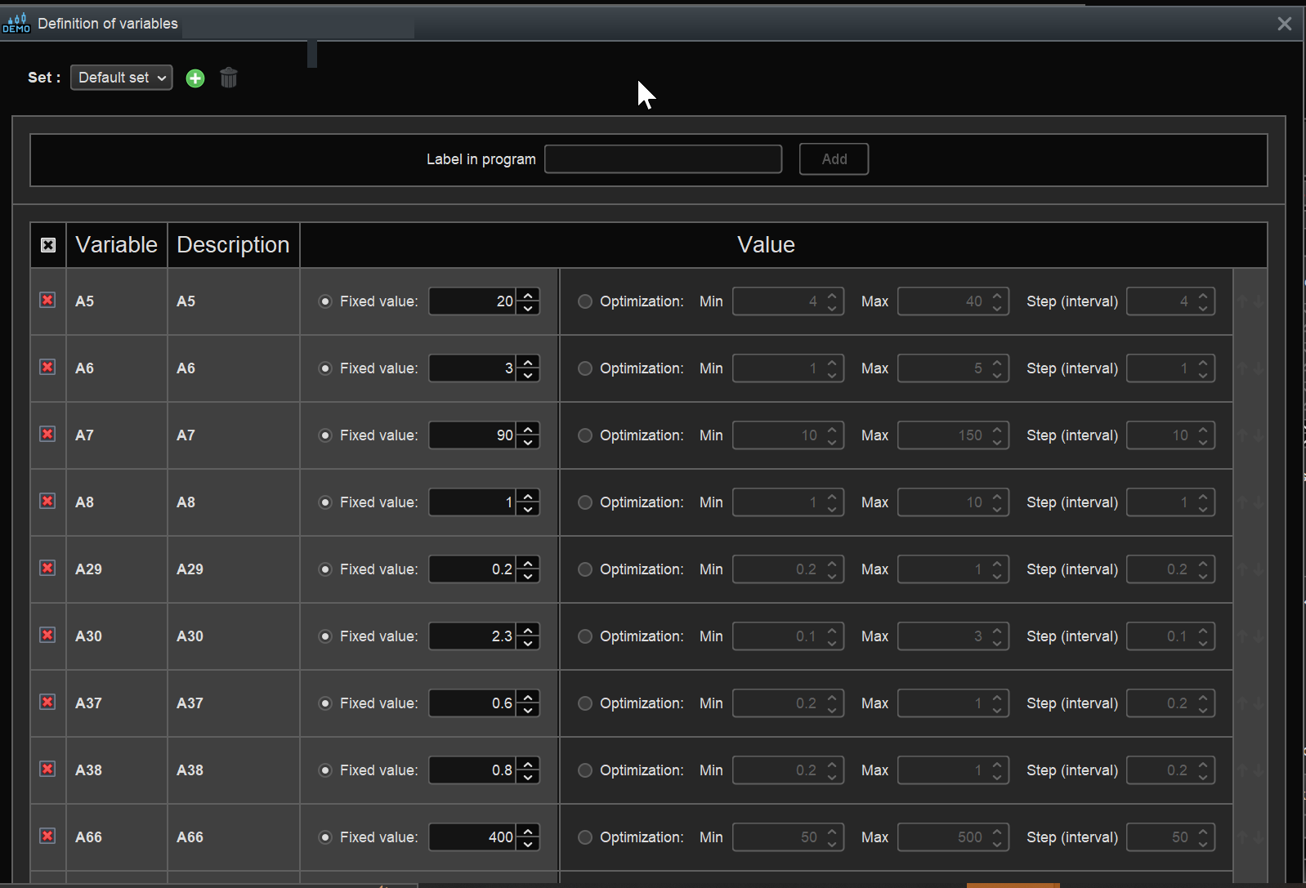Add a new variable set with green plus icon
The height and width of the screenshot is (888, 1306).
click(x=195, y=78)
